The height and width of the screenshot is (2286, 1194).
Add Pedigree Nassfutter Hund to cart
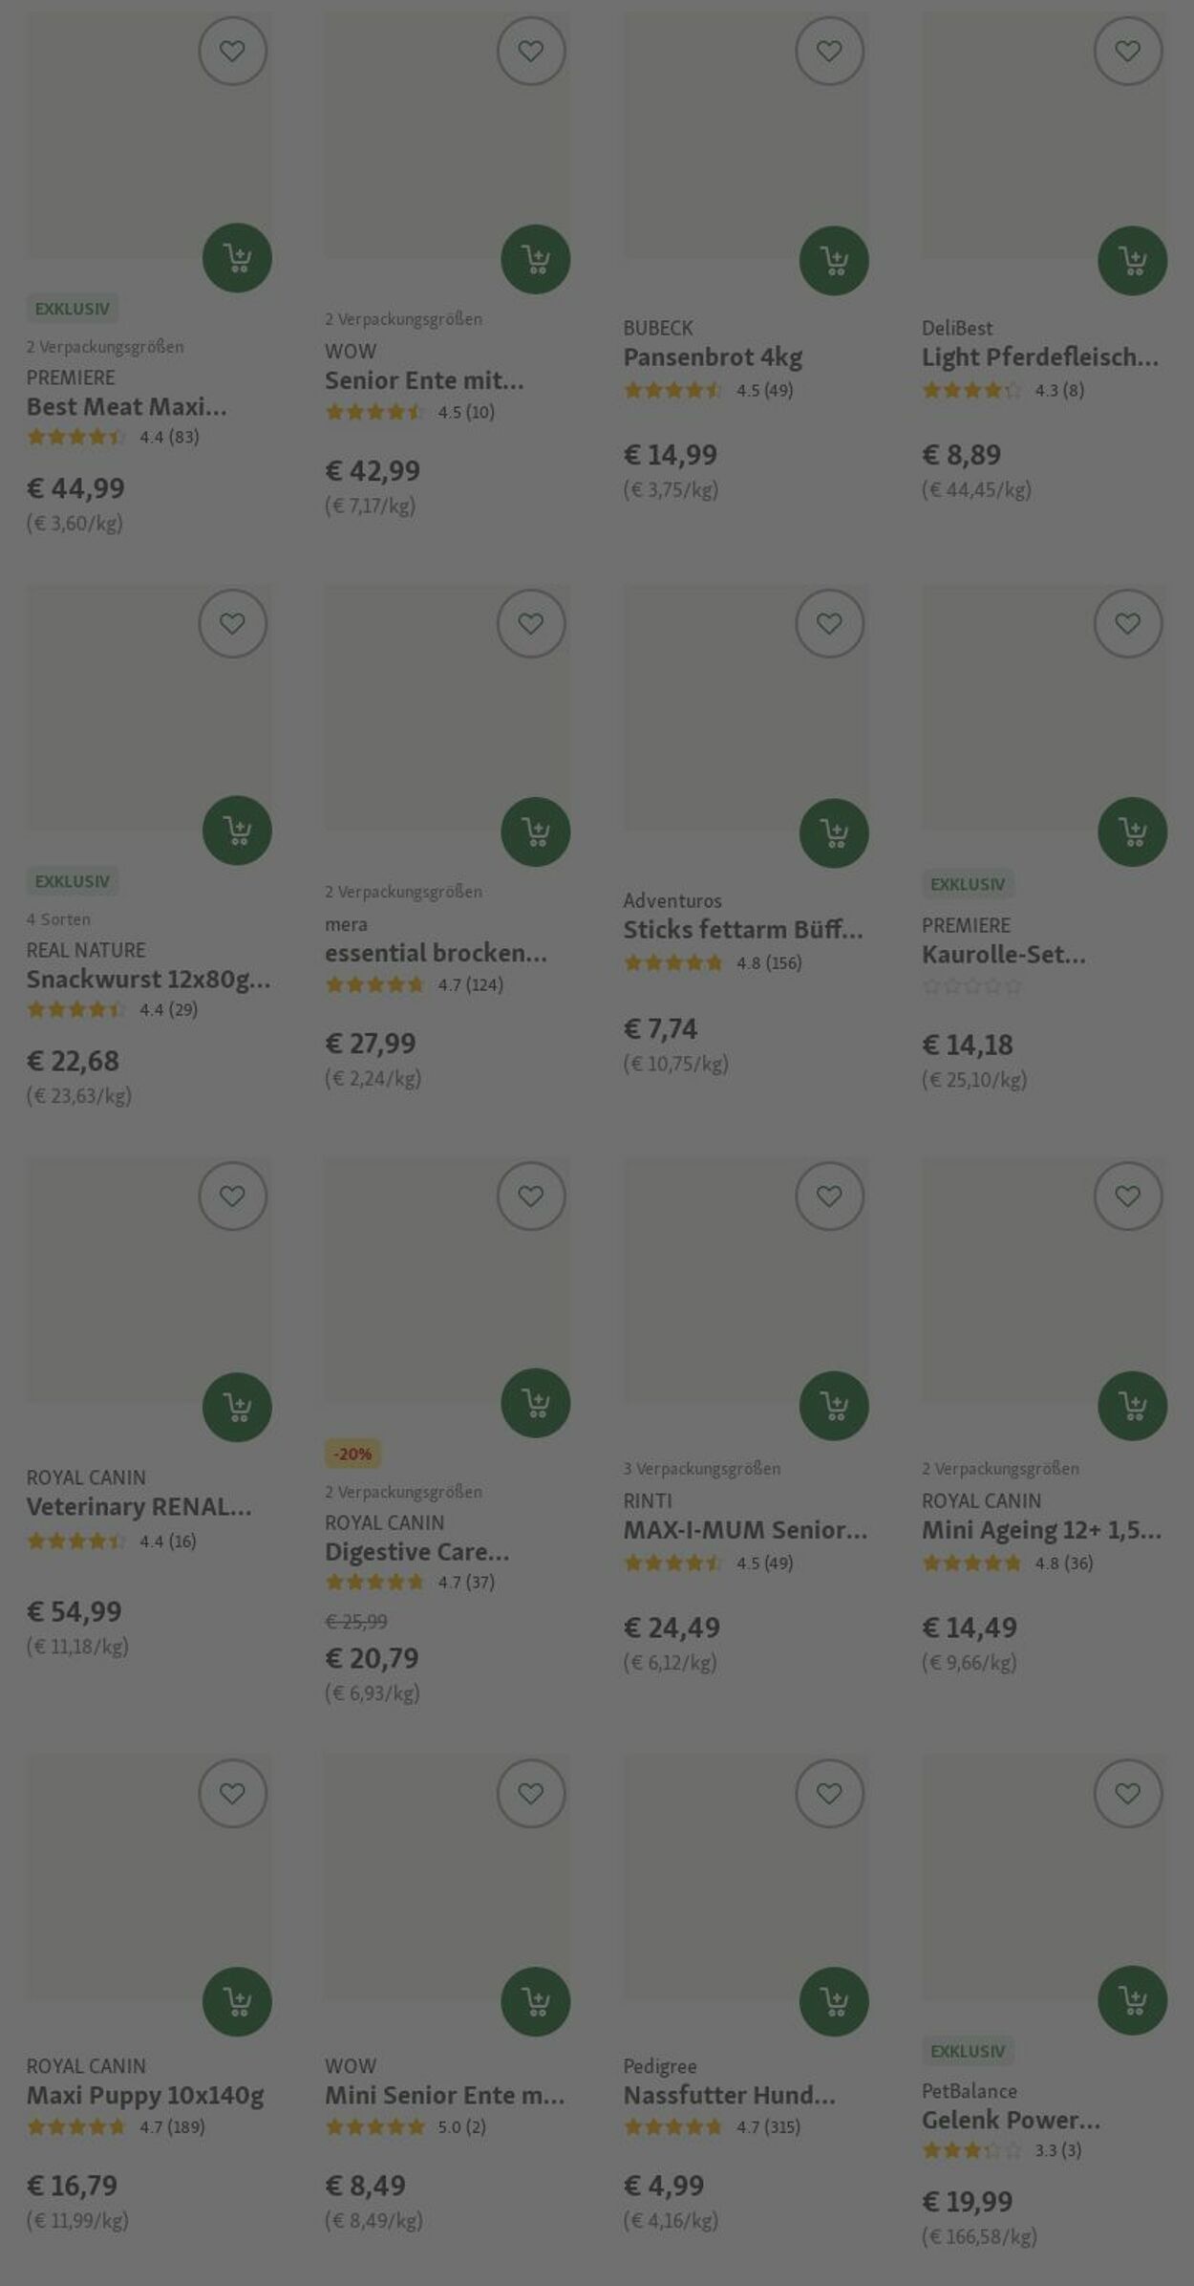[834, 2001]
